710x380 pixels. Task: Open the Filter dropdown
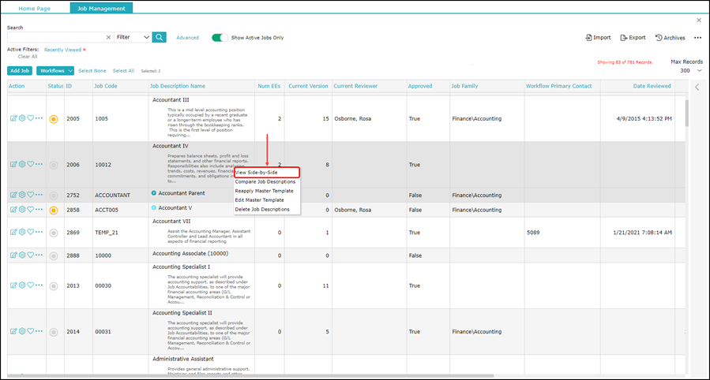click(132, 37)
